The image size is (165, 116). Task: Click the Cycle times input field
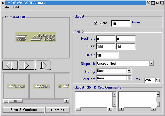point(121,23)
